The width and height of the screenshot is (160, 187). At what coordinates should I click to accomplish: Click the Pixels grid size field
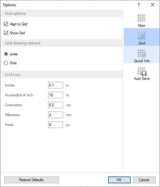(x=56, y=125)
